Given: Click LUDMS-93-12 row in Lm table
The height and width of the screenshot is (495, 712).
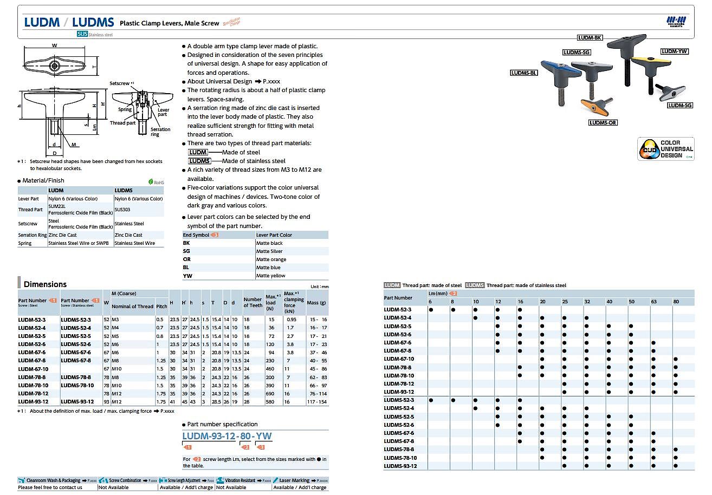Looking at the screenshot, I should point(539,466).
